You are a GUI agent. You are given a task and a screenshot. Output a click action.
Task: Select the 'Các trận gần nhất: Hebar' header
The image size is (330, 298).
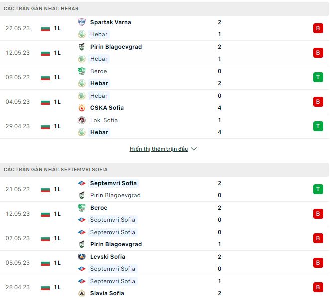(41, 9)
